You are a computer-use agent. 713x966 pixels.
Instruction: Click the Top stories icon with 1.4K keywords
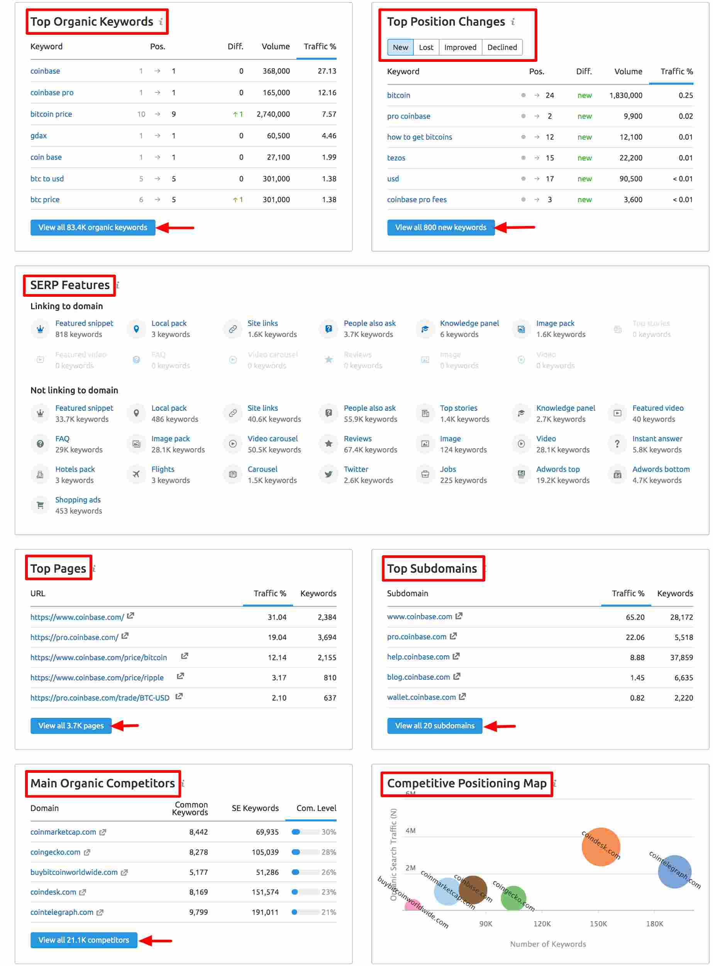(x=425, y=414)
